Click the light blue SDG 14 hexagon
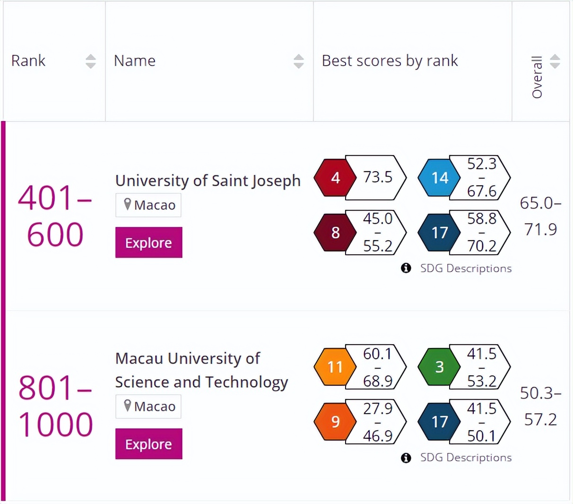 [439, 178]
